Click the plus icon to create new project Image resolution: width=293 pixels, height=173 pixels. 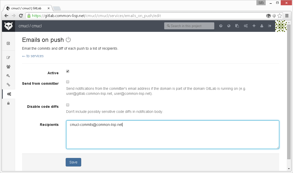coord(254,26)
